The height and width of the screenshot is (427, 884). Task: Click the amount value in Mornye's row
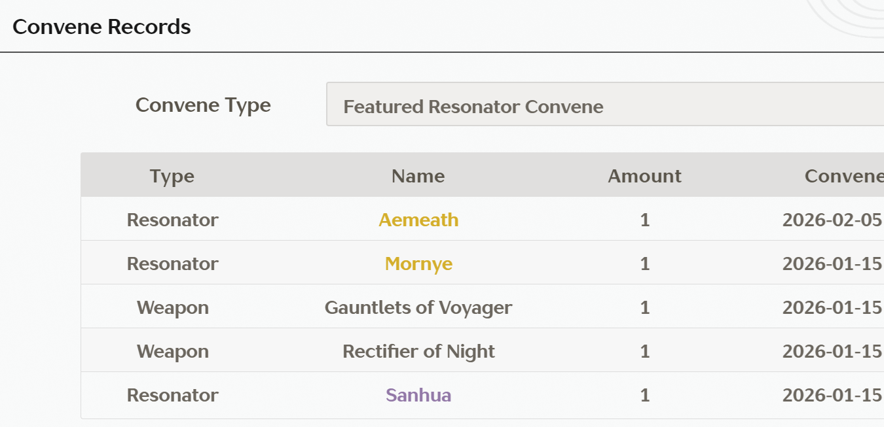(645, 264)
